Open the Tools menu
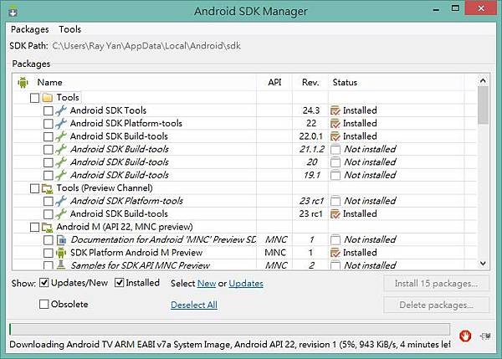The height and width of the screenshot is (359, 502). (x=69, y=29)
